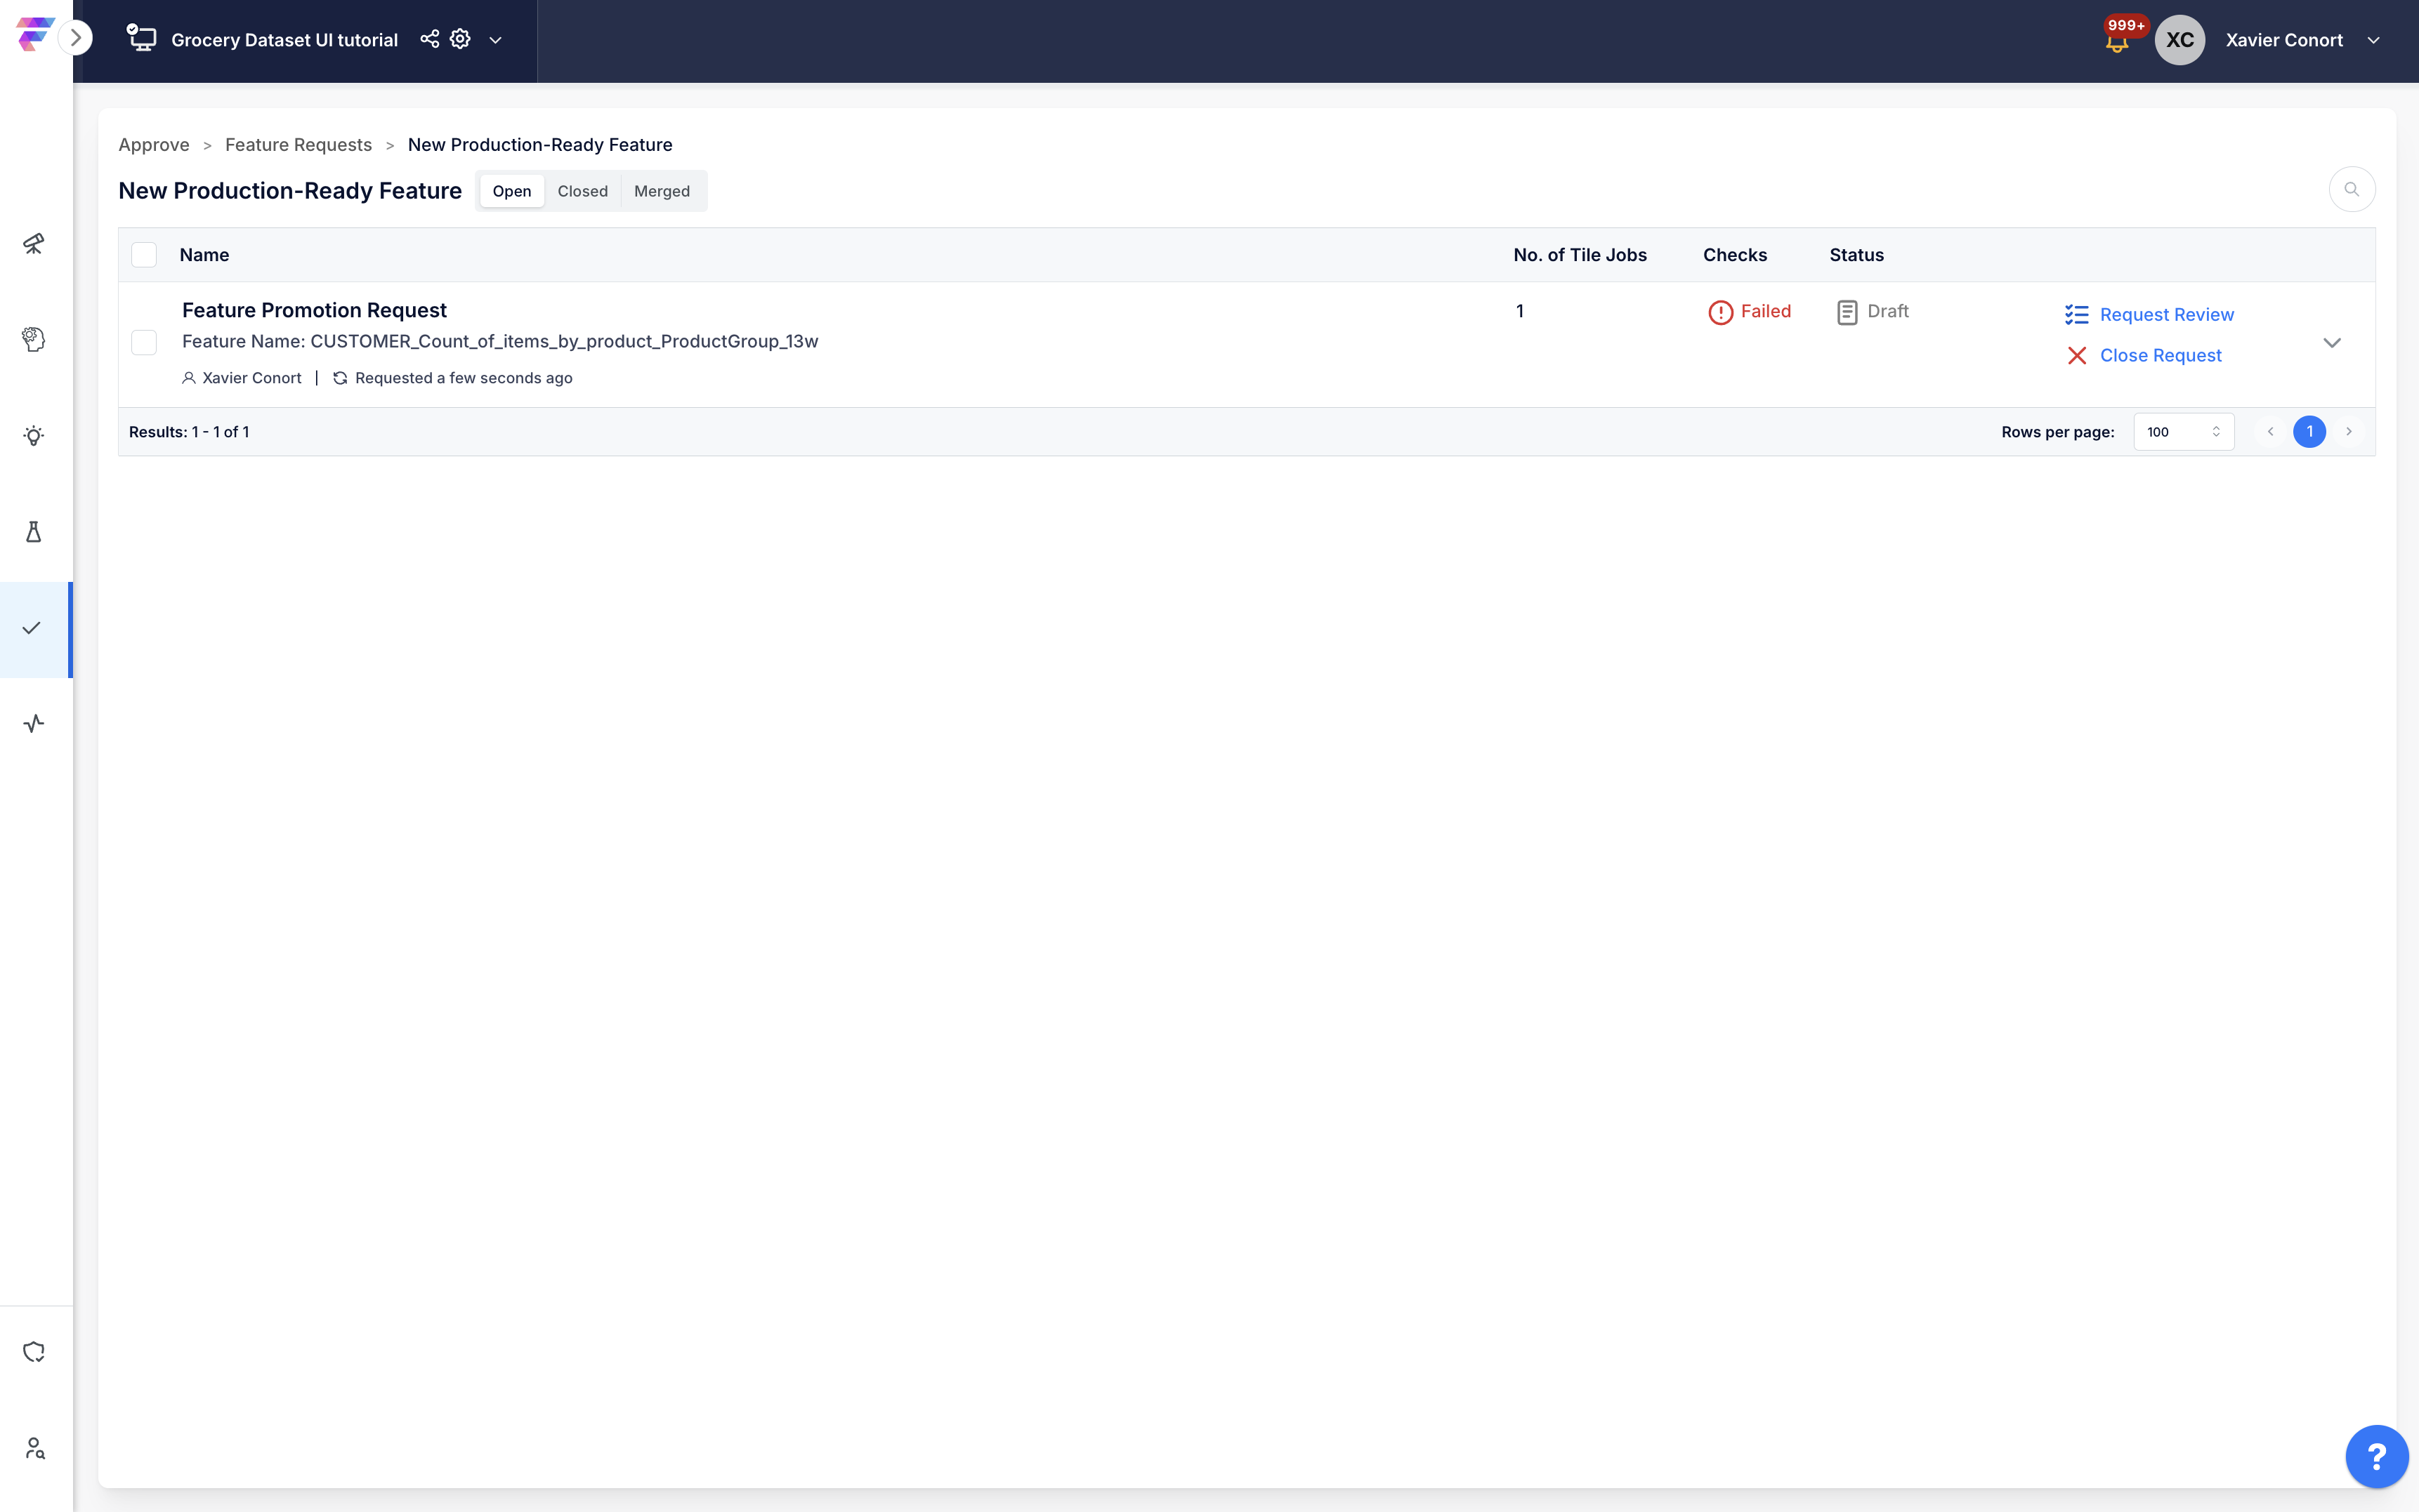Click the search magnifier icon
2419x1512 pixels.
[2351, 189]
